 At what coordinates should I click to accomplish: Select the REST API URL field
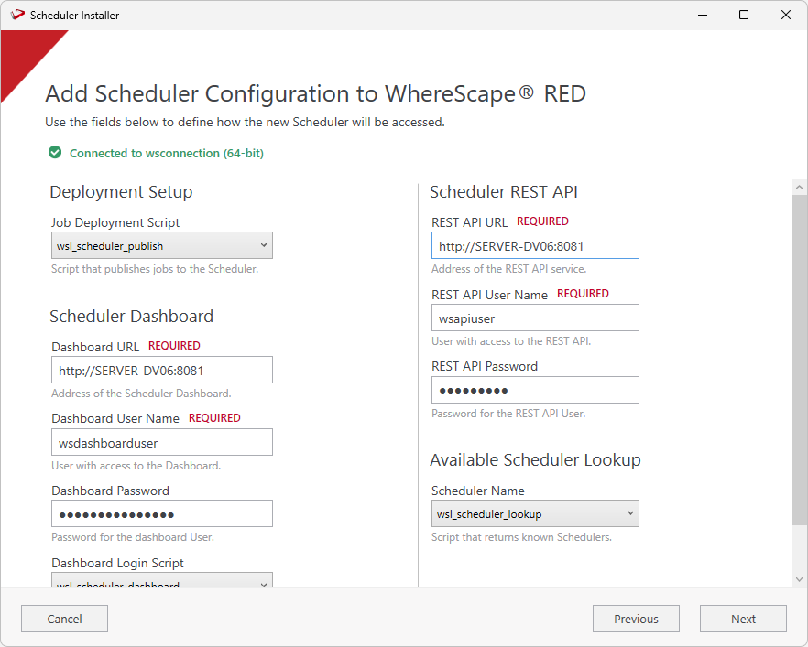(x=535, y=245)
